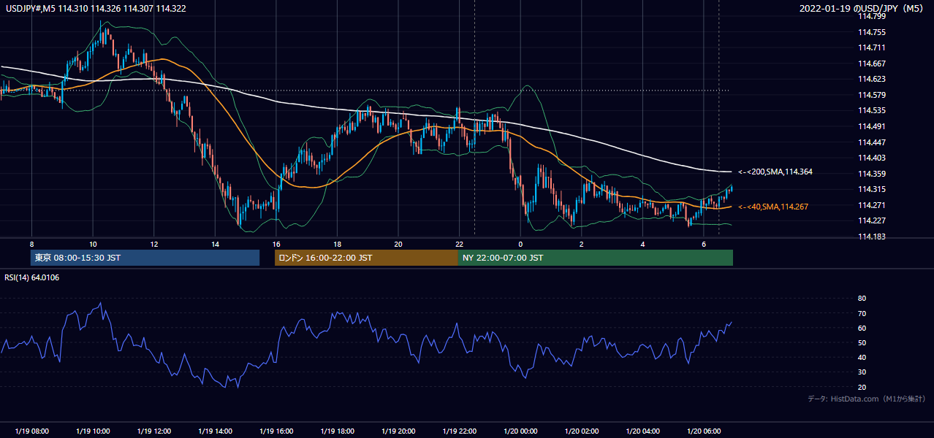
Task: Click price axis value 114.799
Action: click(872, 16)
